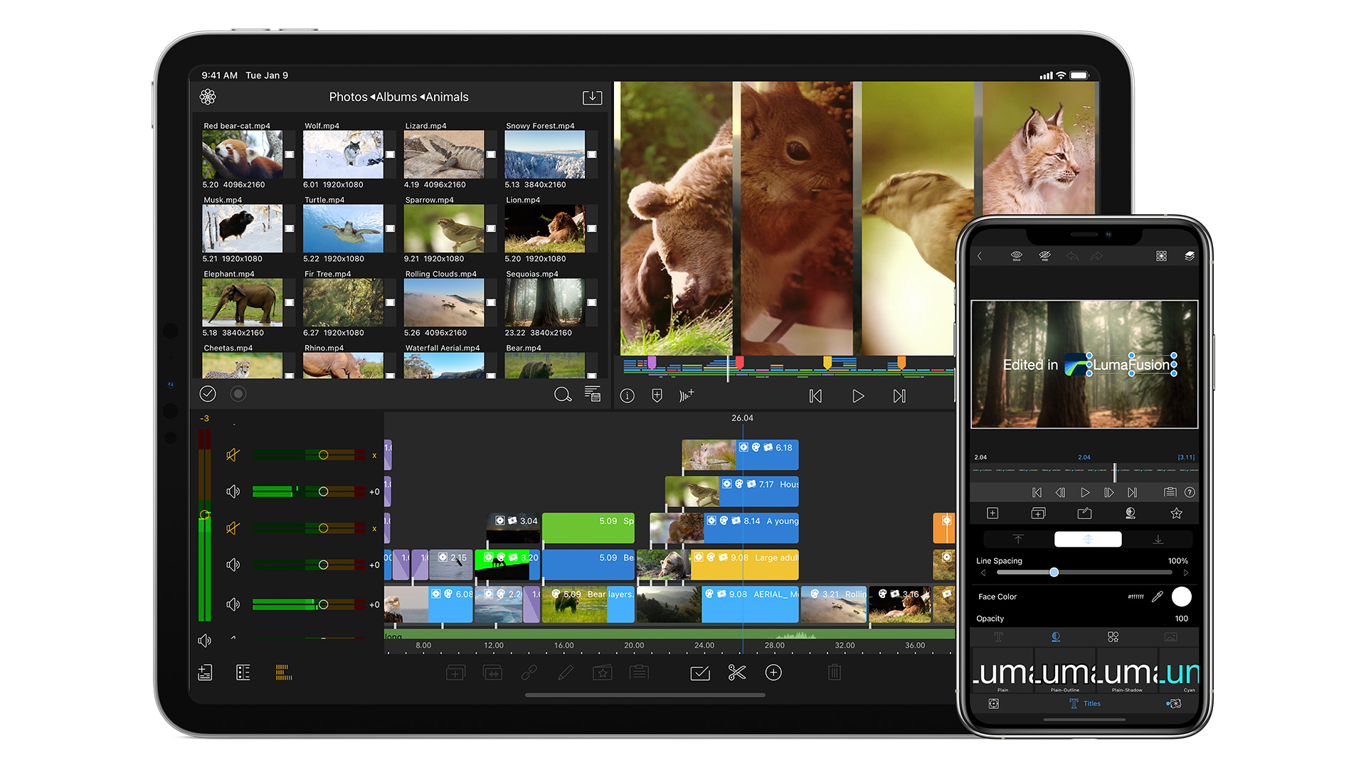Screen dimensions: 1366x768
Task: Tap the library source flower icon
Action: tap(208, 97)
